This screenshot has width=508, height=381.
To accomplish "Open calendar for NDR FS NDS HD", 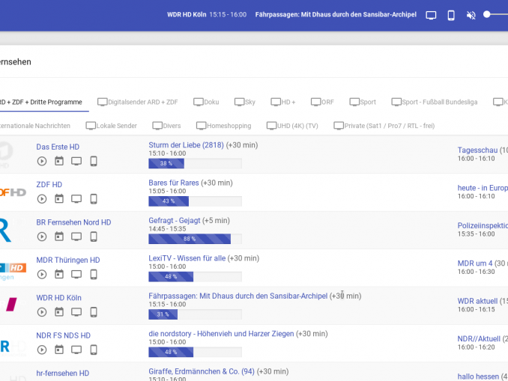I will [59, 350].
